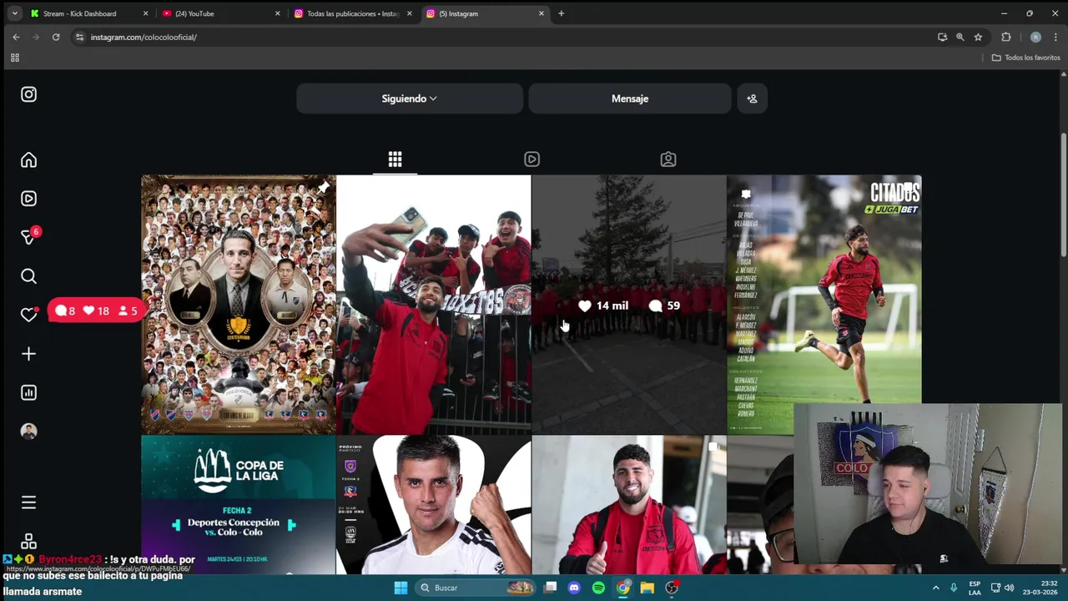
Task: Open the ESP LAA language switcher
Action: pyautogui.click(x=975, y=588)
